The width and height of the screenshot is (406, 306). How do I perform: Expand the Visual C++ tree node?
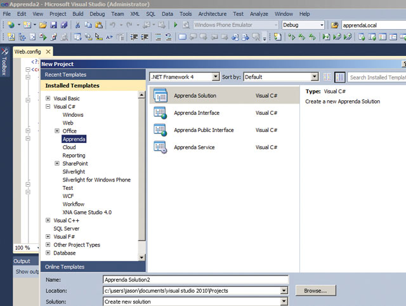click(x=48, y=220)
